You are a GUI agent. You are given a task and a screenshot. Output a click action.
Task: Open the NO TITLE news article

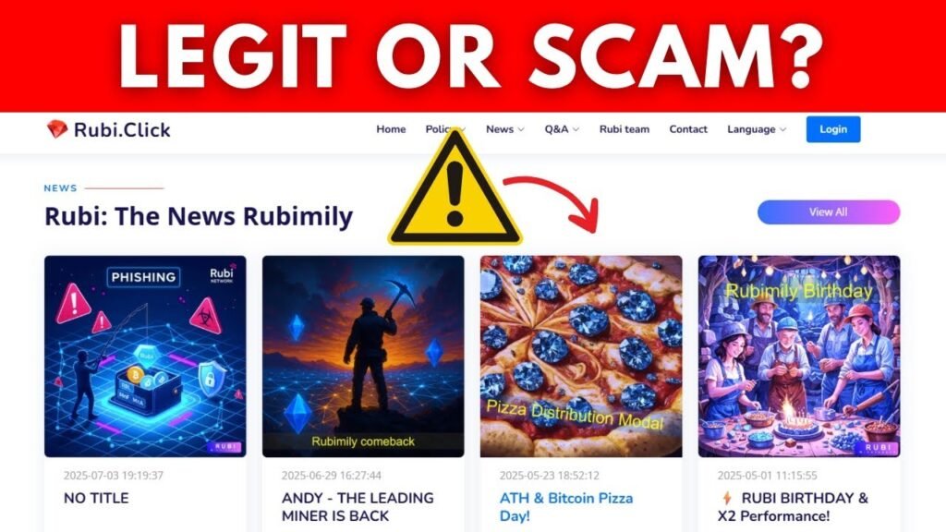96,498
